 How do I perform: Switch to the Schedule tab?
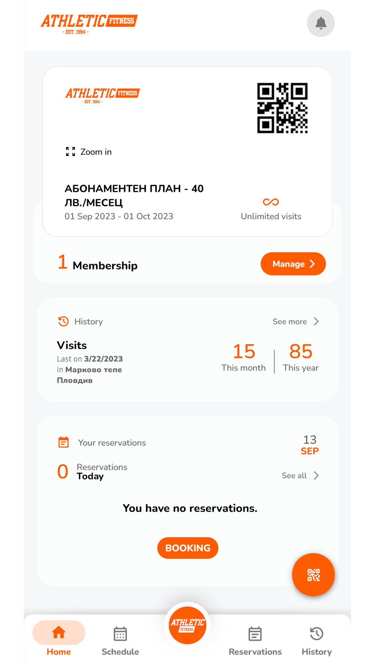(x=120, y=641)
